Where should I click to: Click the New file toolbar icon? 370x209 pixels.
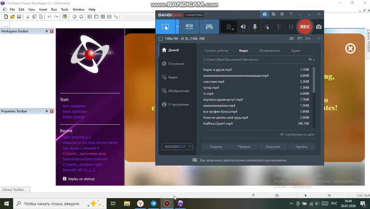[6, 16]
